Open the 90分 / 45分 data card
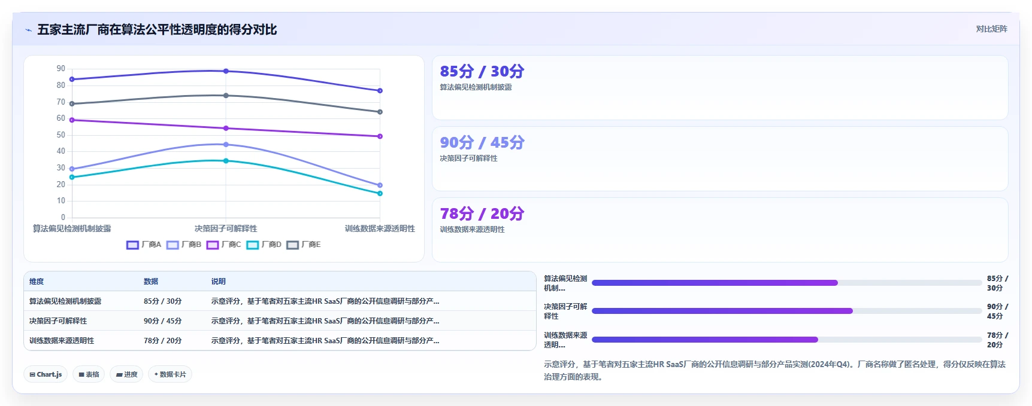 720,158
